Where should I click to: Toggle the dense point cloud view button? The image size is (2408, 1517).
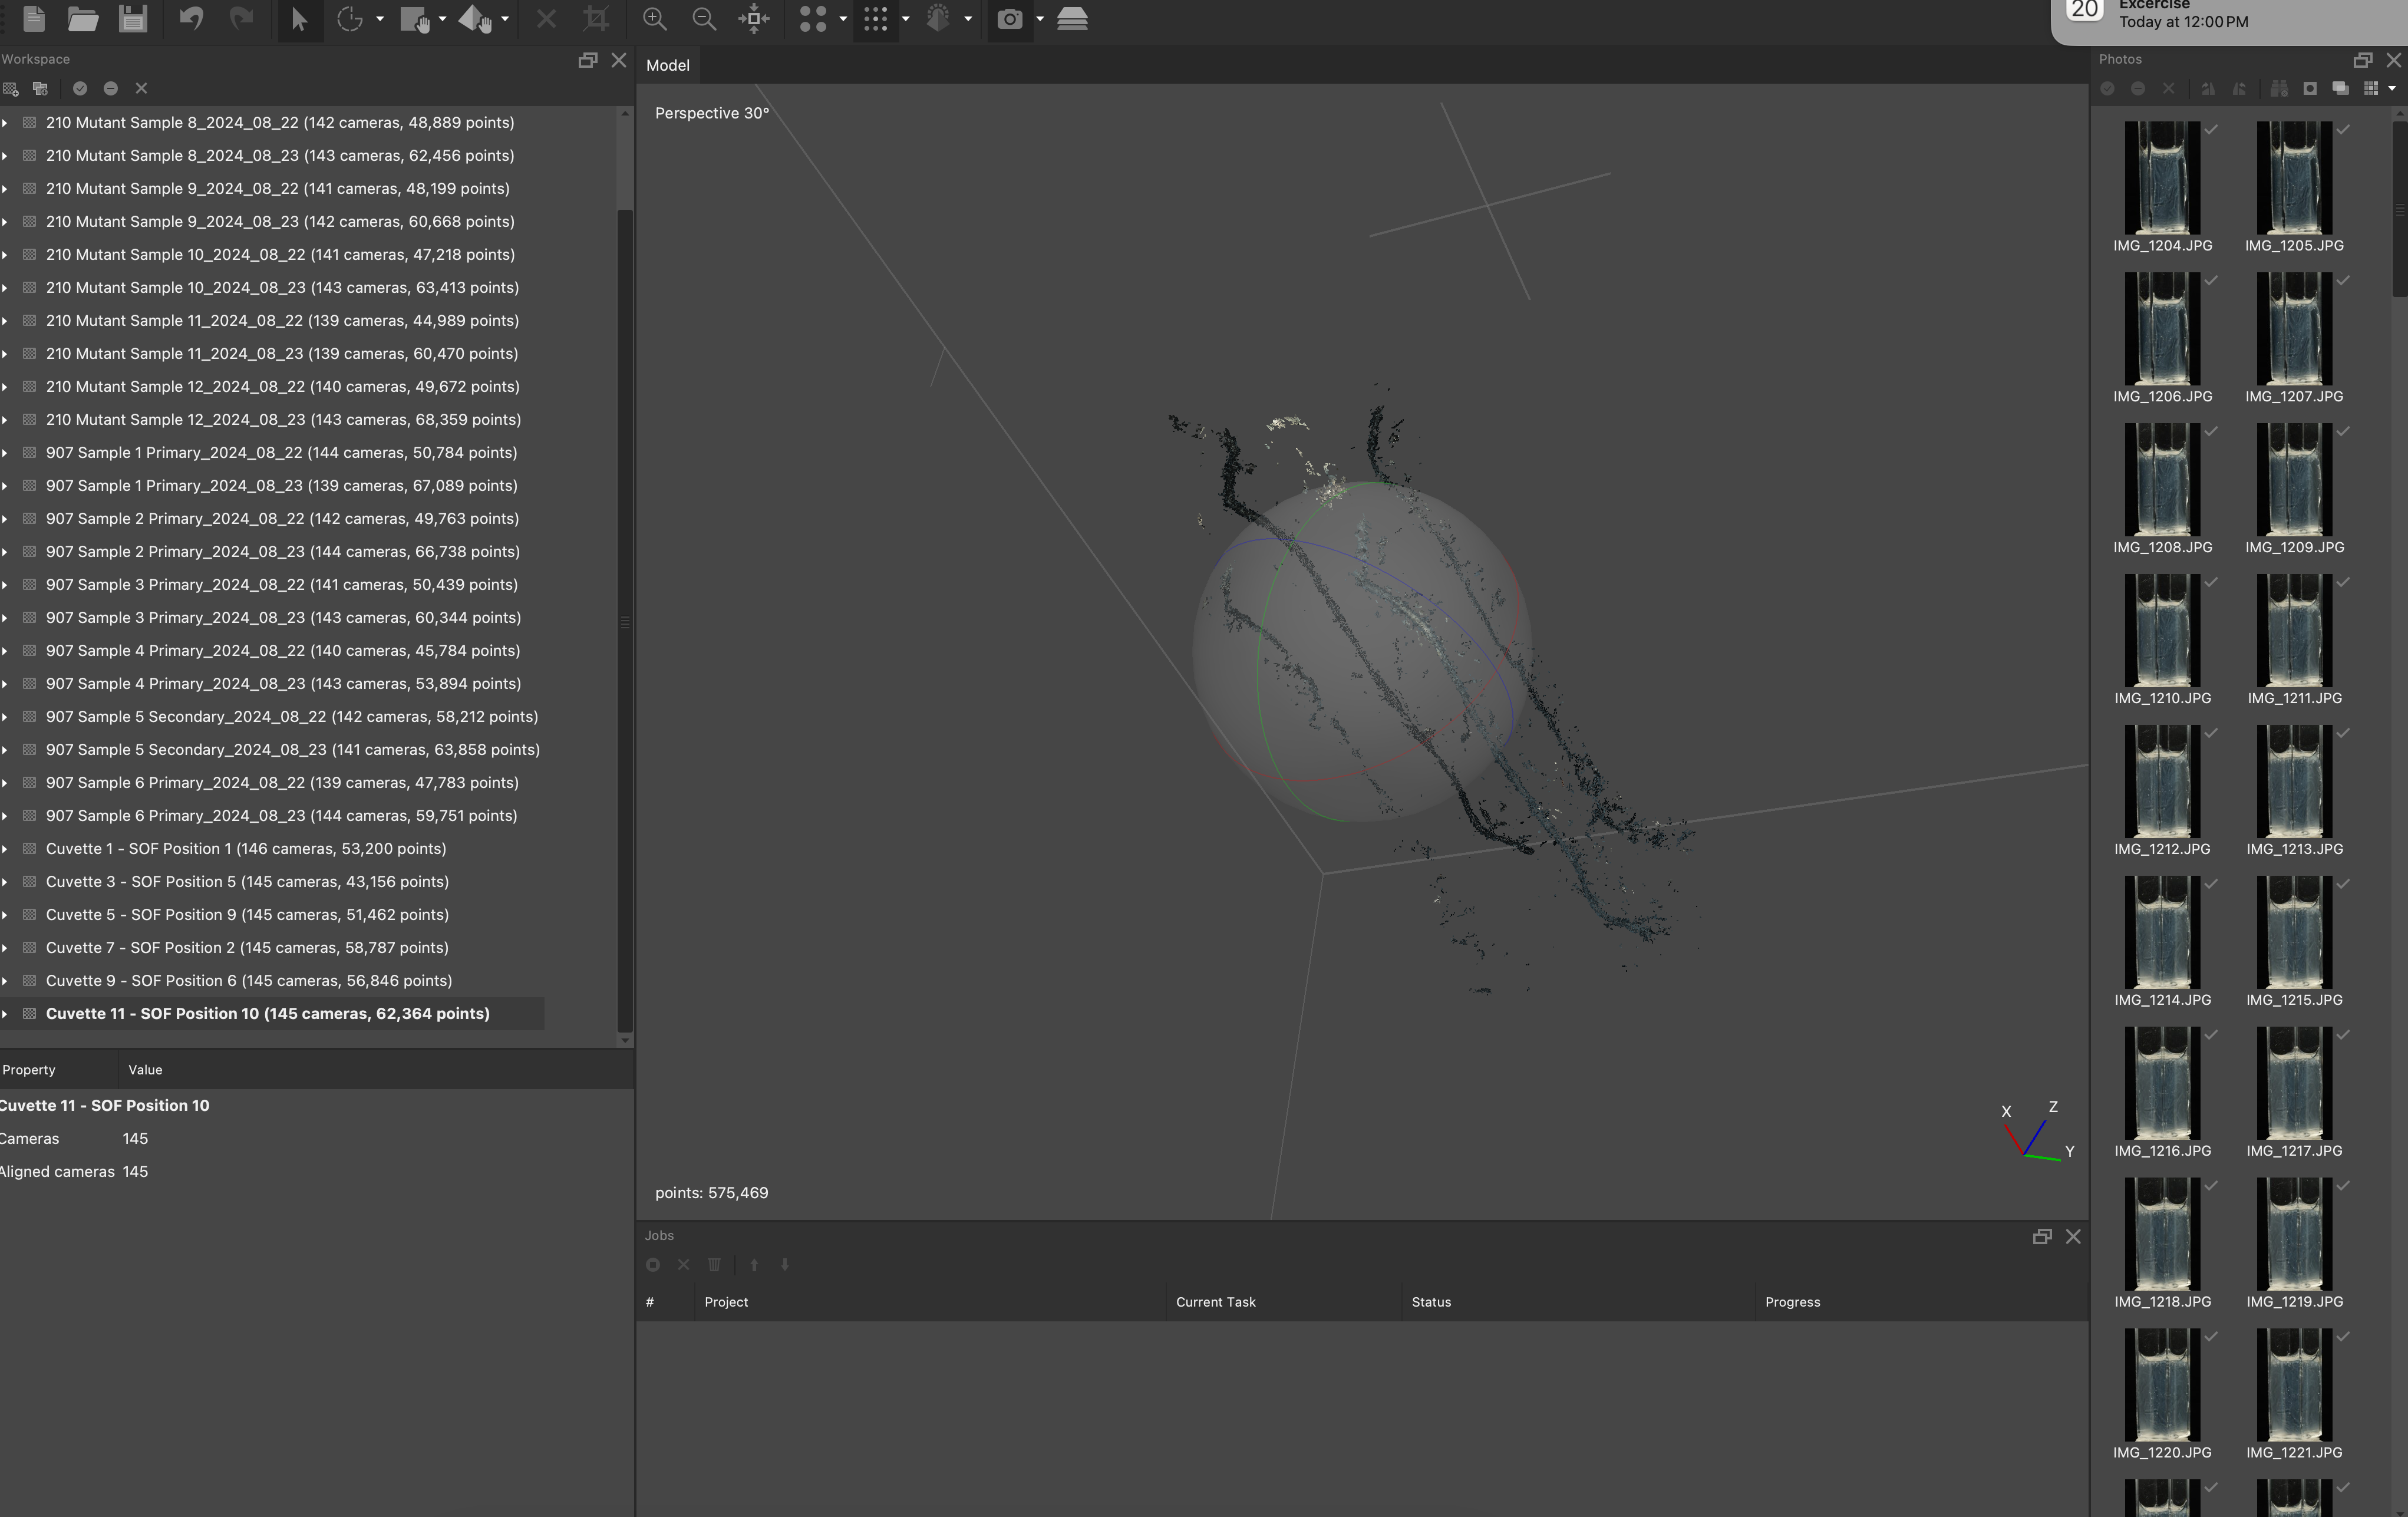[x=875, y=19]
